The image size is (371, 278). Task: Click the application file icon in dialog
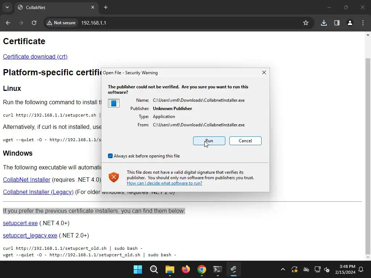pos(113,103)
